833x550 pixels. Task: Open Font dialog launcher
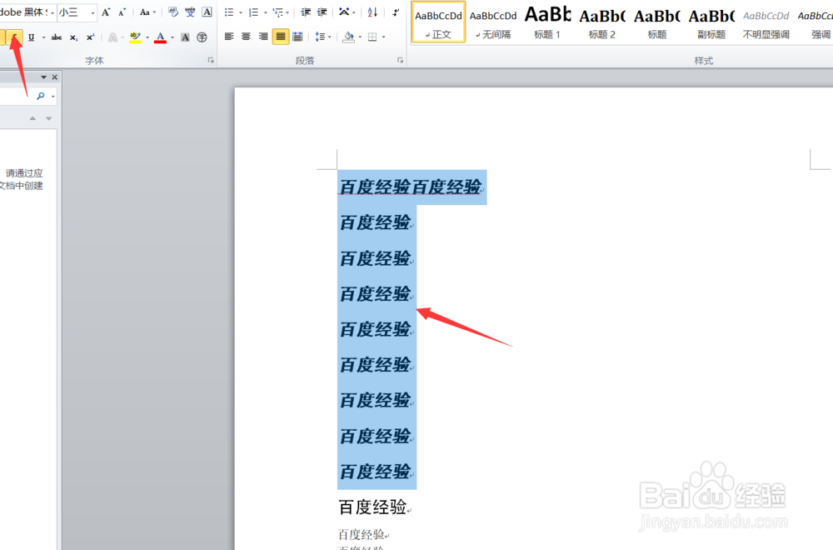click(x=211, y=61)
